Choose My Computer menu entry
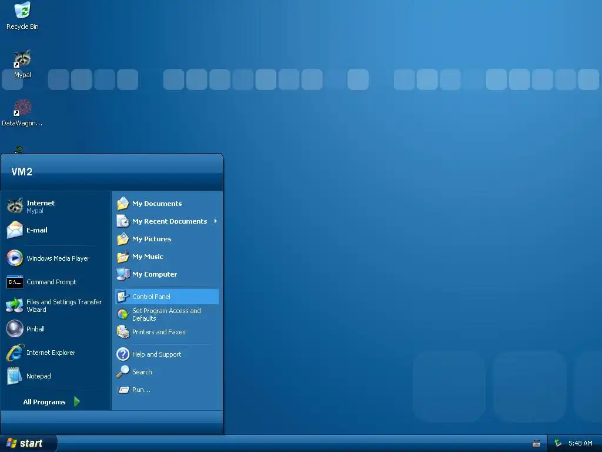Image resolution: width=602 pixels, height=452 pixels. (x=167, y=274)
